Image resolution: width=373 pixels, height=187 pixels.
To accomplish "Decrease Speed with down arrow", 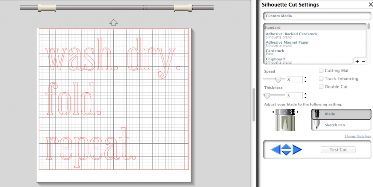I will point(306,81).
